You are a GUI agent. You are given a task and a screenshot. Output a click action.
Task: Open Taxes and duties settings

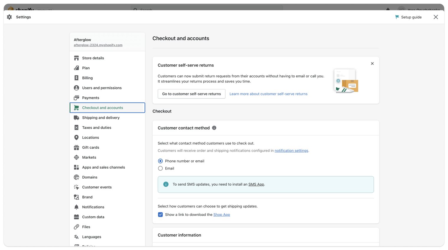point(97,127)
